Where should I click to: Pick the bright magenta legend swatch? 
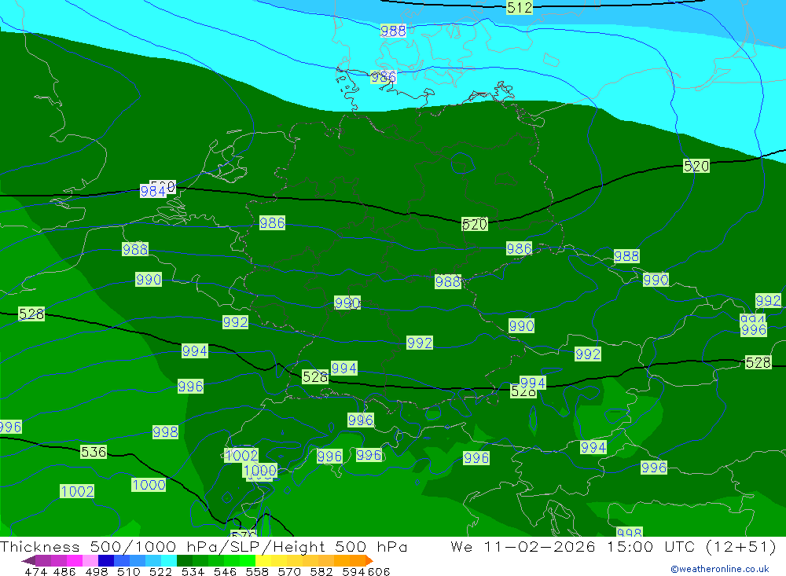[x=74, y=560]
